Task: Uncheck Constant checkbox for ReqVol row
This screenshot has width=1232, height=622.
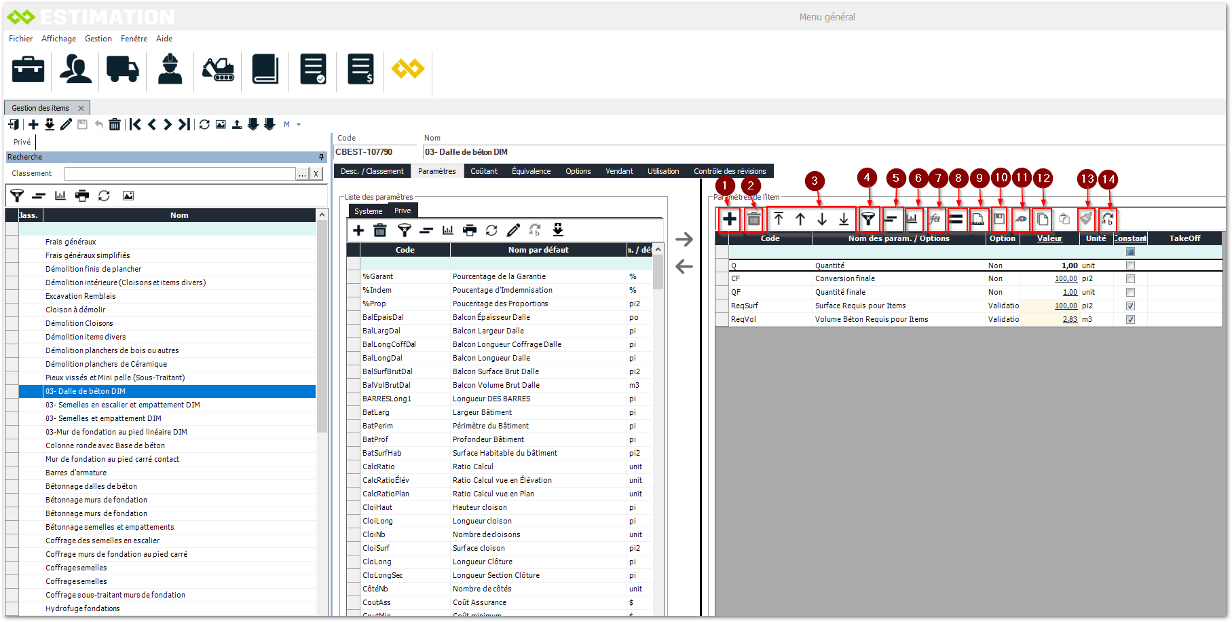Action: click(1130, 319)
